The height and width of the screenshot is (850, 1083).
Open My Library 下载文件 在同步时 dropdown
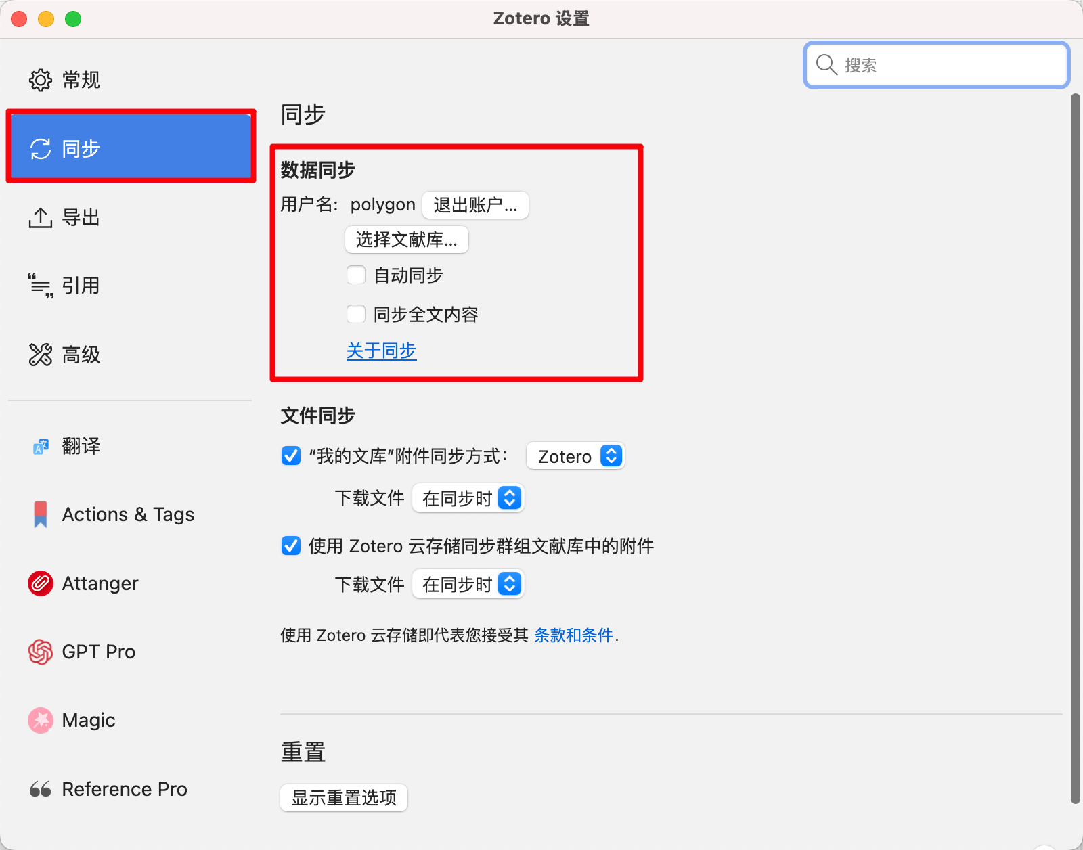[468, 499]
